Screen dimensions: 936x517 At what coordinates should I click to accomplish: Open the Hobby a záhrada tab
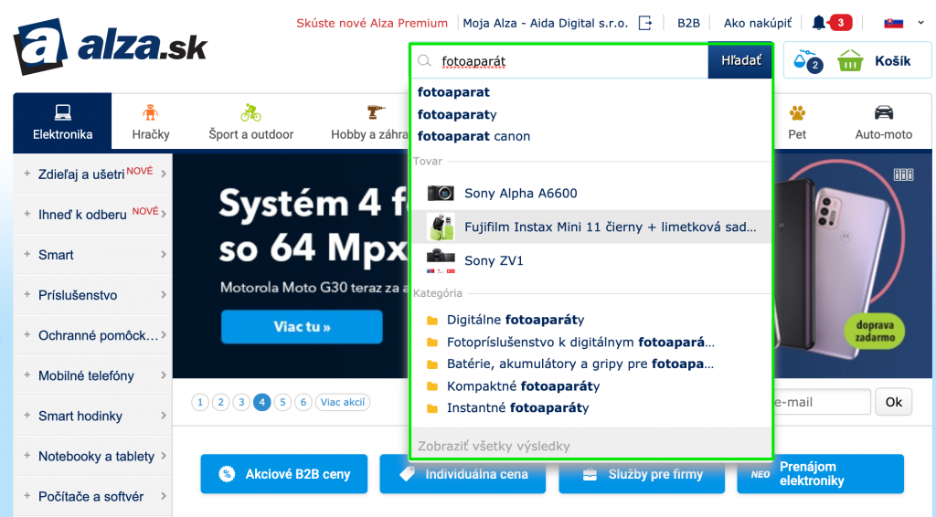pyautogui.click(x=369, y=121)
